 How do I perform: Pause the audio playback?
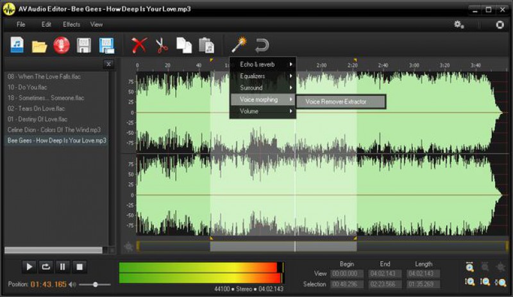[x=63, y=266]
